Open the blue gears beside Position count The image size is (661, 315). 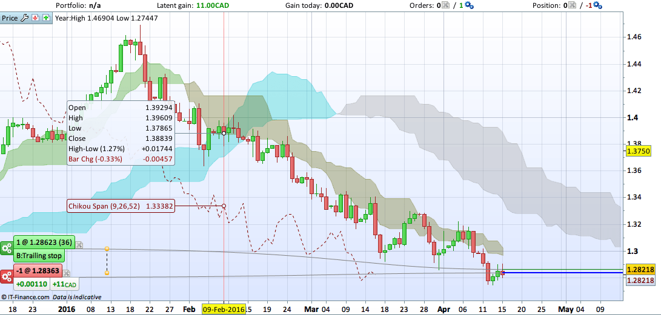pos(598,6)
